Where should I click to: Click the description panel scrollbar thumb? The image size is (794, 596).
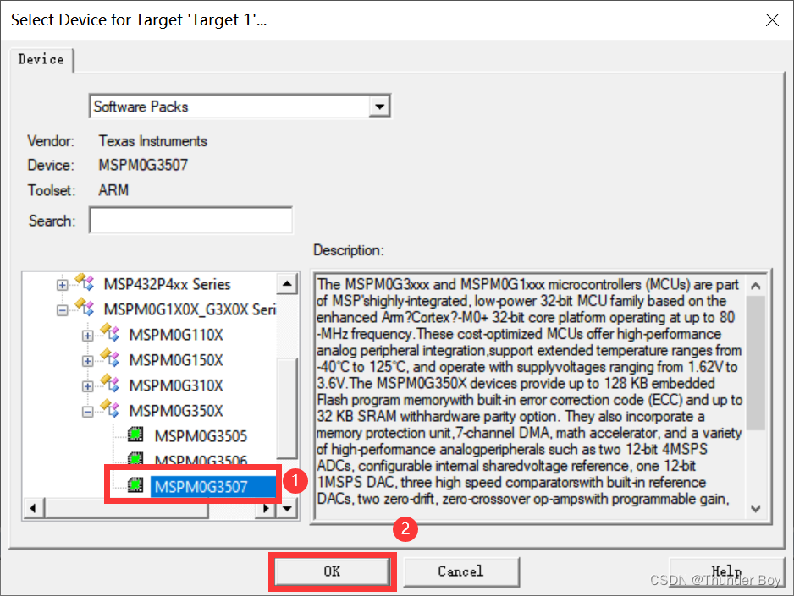pyautogui.click(x=756, y=363)
